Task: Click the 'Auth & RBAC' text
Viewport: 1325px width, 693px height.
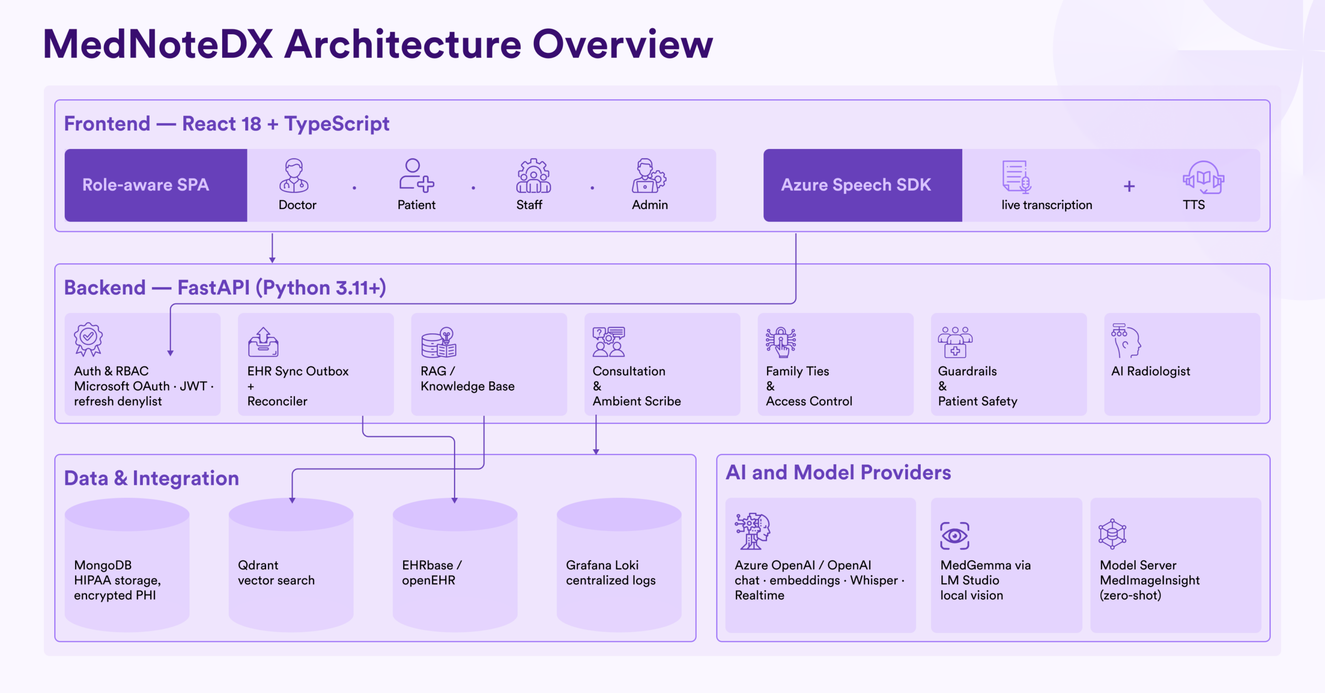Action: coord(111,371)
